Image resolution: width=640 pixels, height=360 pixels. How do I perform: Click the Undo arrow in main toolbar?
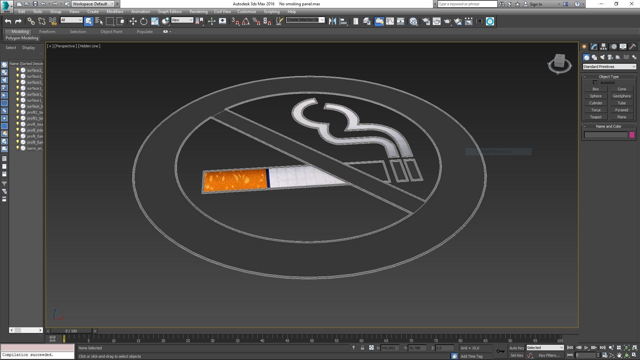8,21
